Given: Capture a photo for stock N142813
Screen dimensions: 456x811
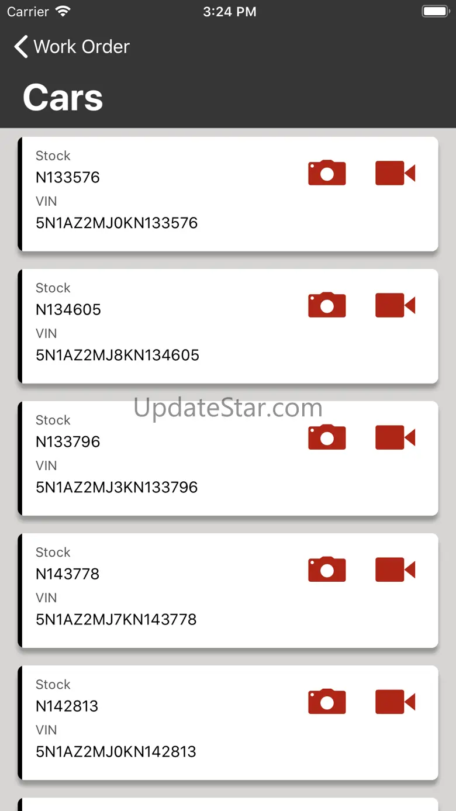Looking at the screenshot, I should pos(327,702).
